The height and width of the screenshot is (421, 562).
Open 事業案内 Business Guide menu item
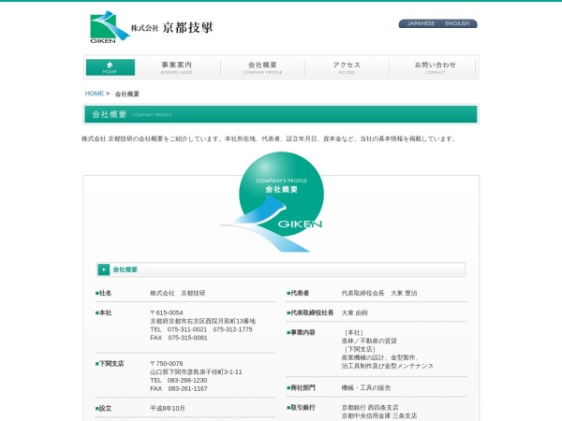tap(177, 67)
